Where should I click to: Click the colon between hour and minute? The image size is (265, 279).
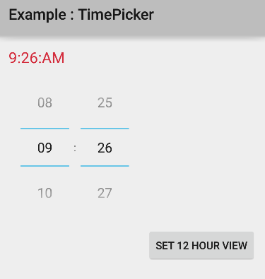click(x=75, y=148)
